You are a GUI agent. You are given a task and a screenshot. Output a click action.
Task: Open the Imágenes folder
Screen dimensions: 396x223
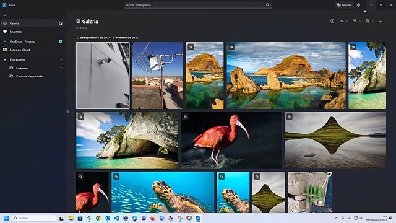pos(33,68)
